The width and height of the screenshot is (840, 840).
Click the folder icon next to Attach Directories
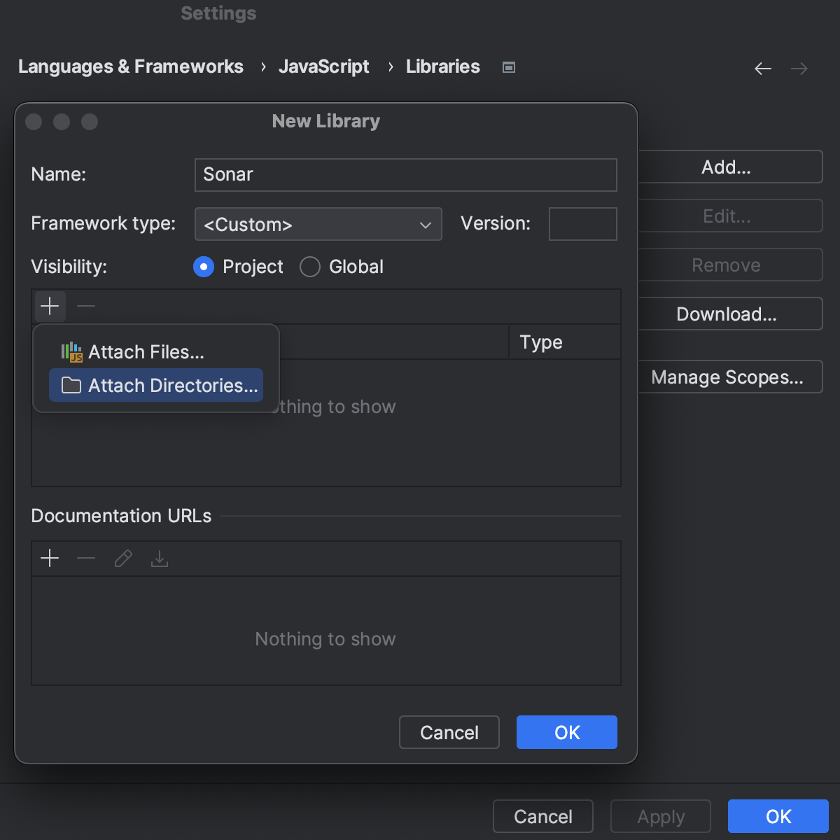point(71,385)
